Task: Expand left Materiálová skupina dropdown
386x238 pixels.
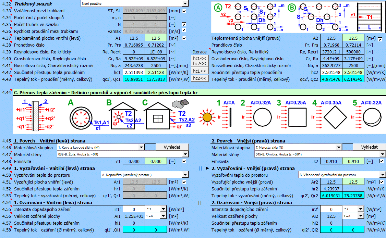Action: tap(141, 147)
